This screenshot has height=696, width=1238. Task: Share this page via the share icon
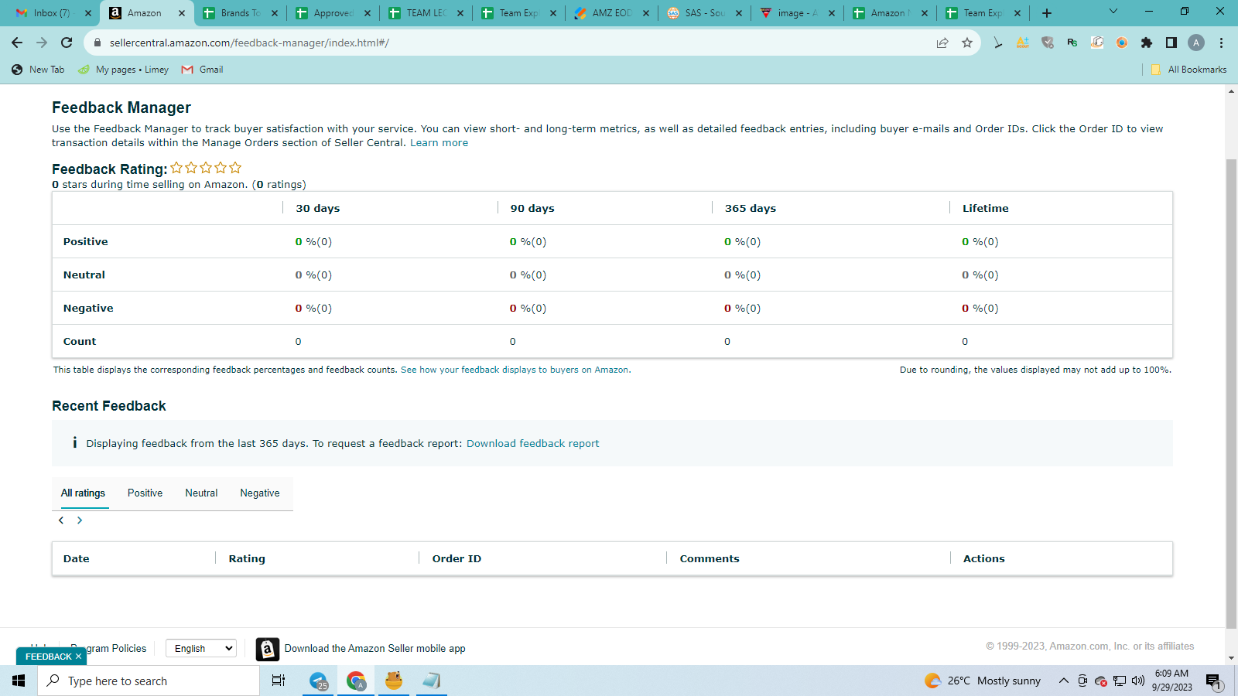pyautogui.click(x=942, y=43)
